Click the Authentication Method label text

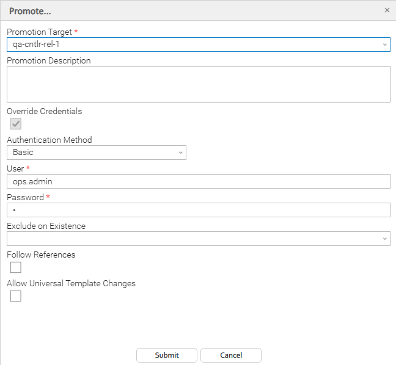coord(49,140)
